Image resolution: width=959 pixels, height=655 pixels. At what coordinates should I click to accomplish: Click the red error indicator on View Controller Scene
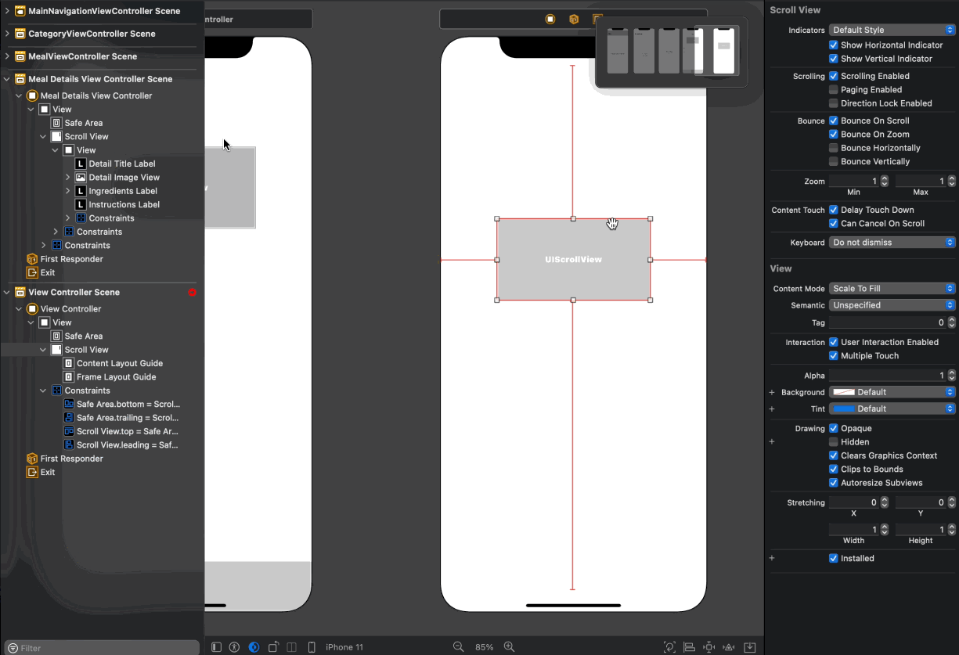point(192,292)
